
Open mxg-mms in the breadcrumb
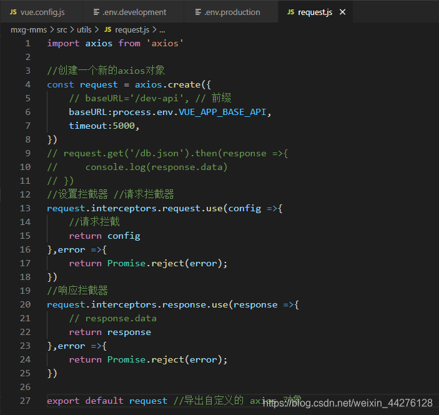click(x=29, y=30)
